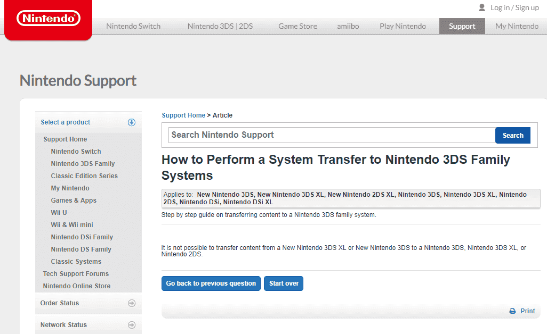The image size is (547, 334).
Task: Click the Nintendo logo
Action: (49, 19)
